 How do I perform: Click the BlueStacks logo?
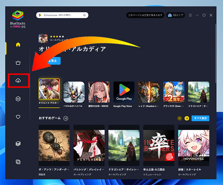18,19
